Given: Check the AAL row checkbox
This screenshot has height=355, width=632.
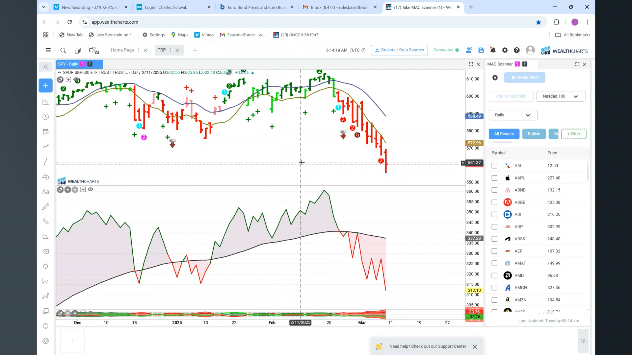Looking at the screenshot, I should pos(494,166).
